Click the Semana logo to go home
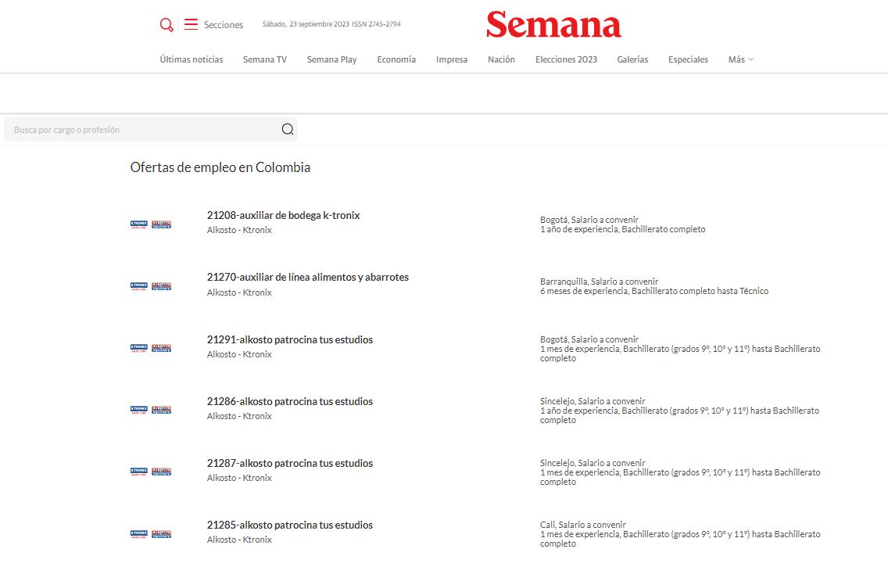Viewport: 888px width, 574px height. pyautogui.click(x=553, y=25)
